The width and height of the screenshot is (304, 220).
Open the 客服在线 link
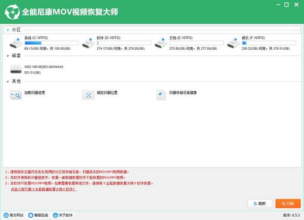coord(41,215)
